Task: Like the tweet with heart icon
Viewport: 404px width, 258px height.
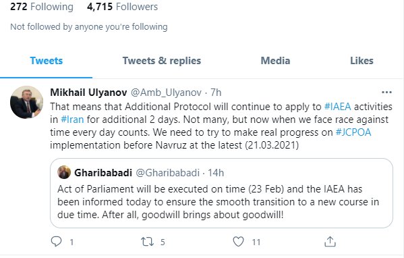Action: coord(238,242)
